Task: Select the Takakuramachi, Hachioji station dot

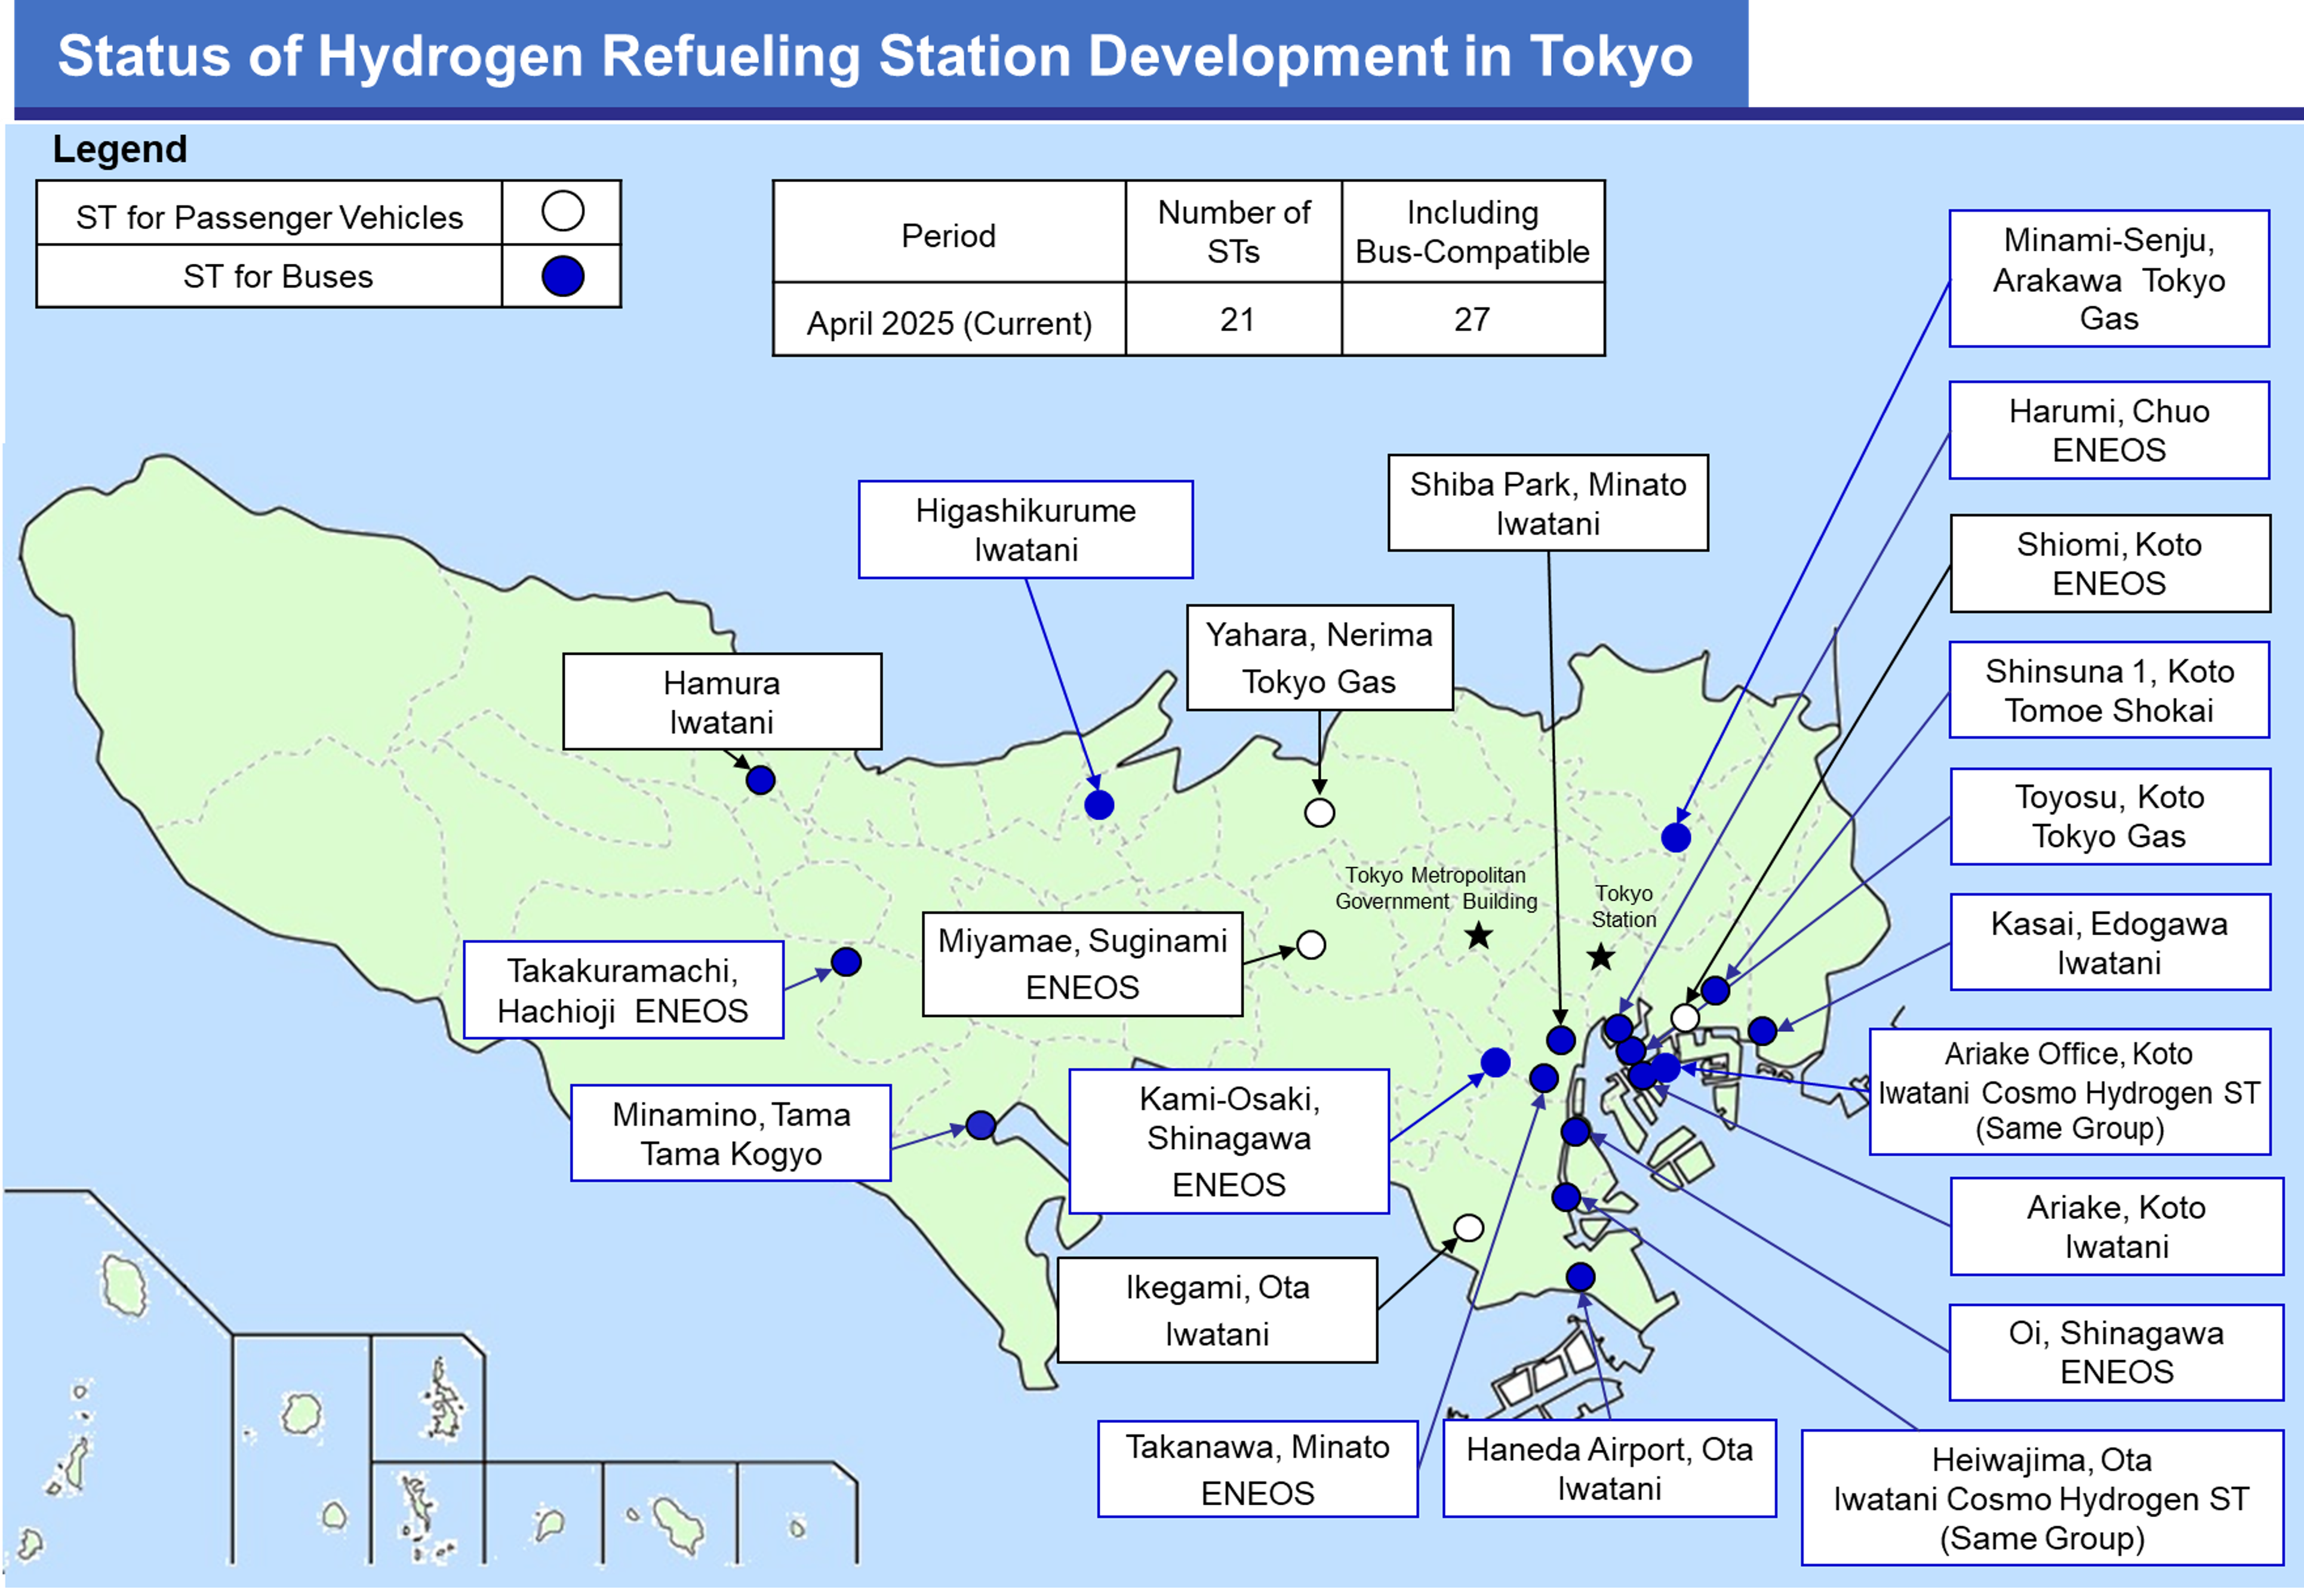Action: point(845,962)
